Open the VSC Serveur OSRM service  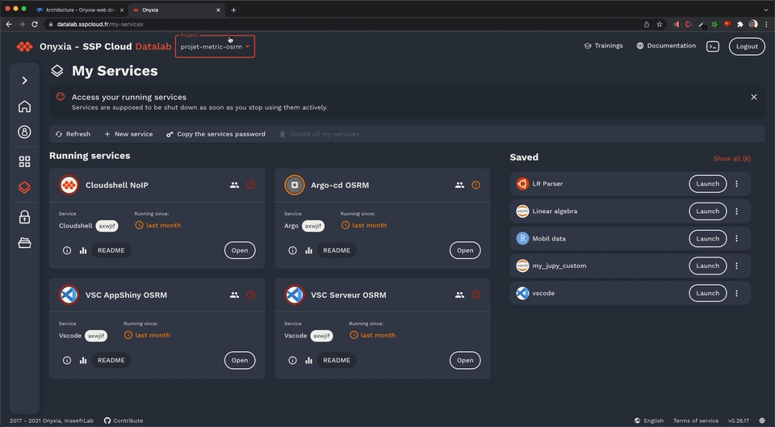464,360
